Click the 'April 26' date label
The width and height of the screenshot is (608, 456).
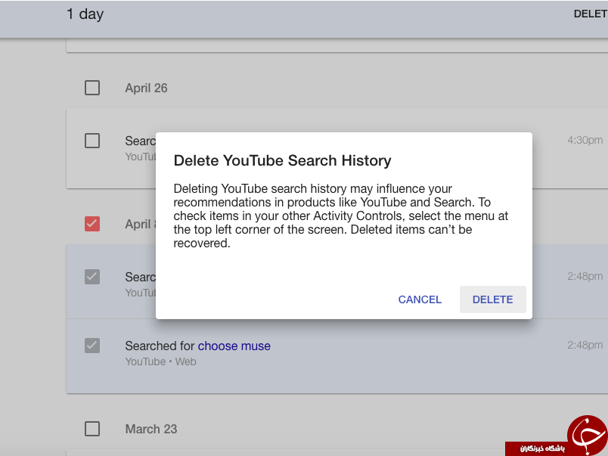[x=146, y=88]
